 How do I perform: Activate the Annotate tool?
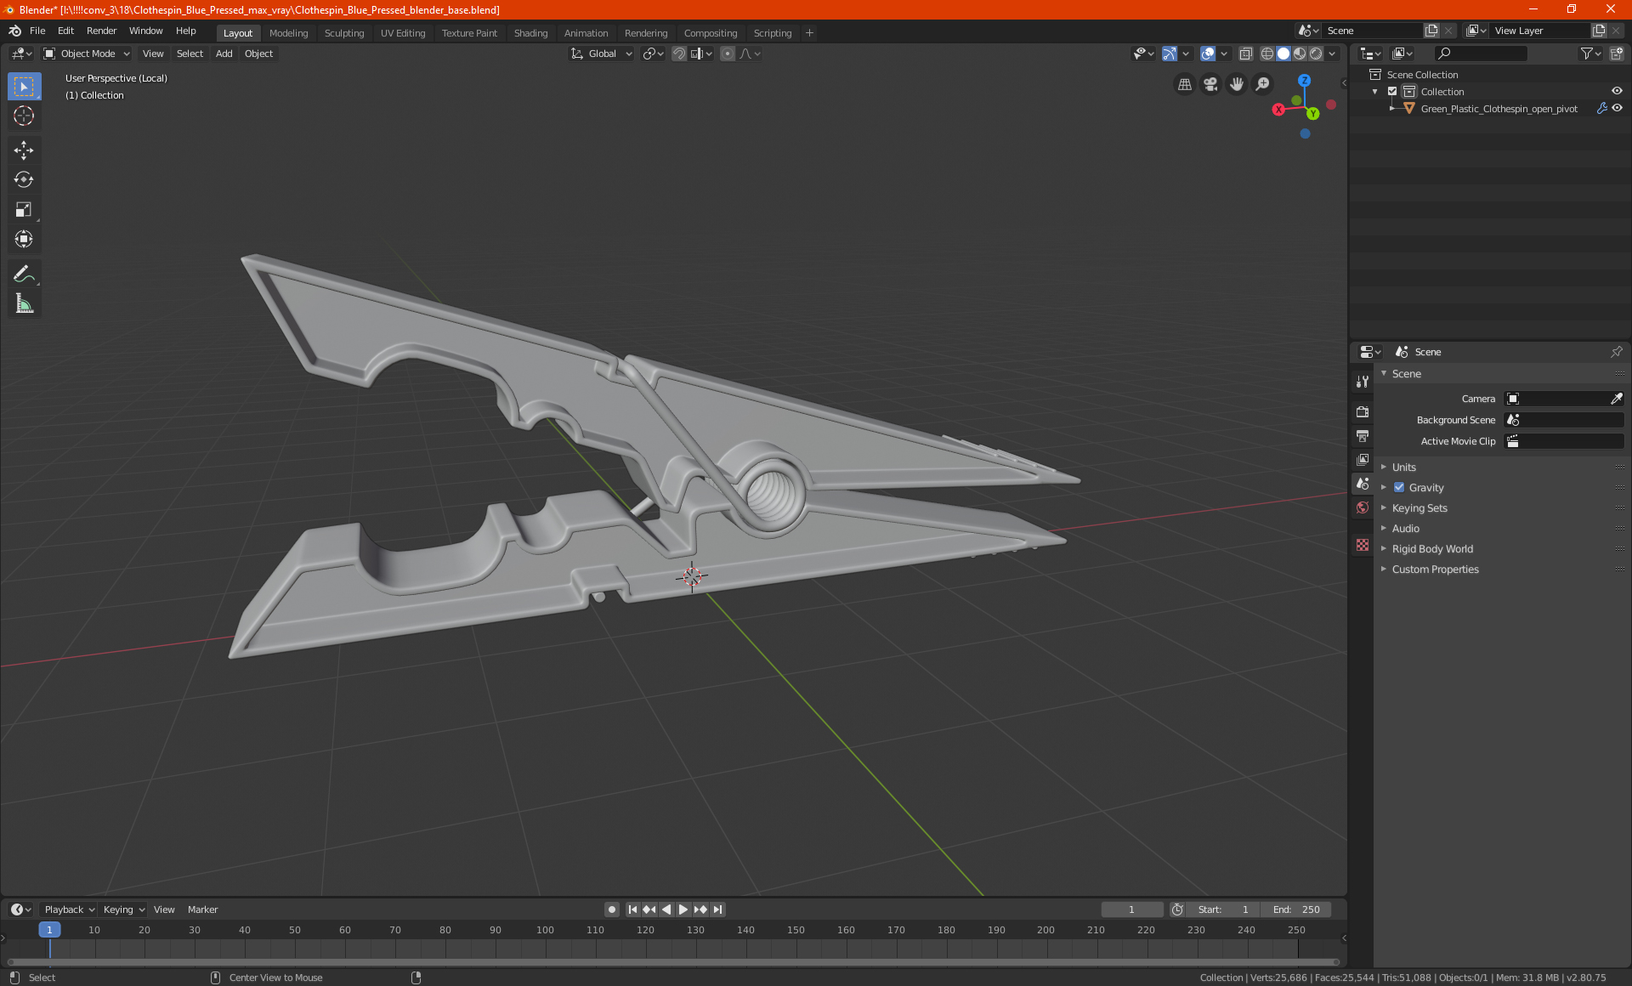24,274
